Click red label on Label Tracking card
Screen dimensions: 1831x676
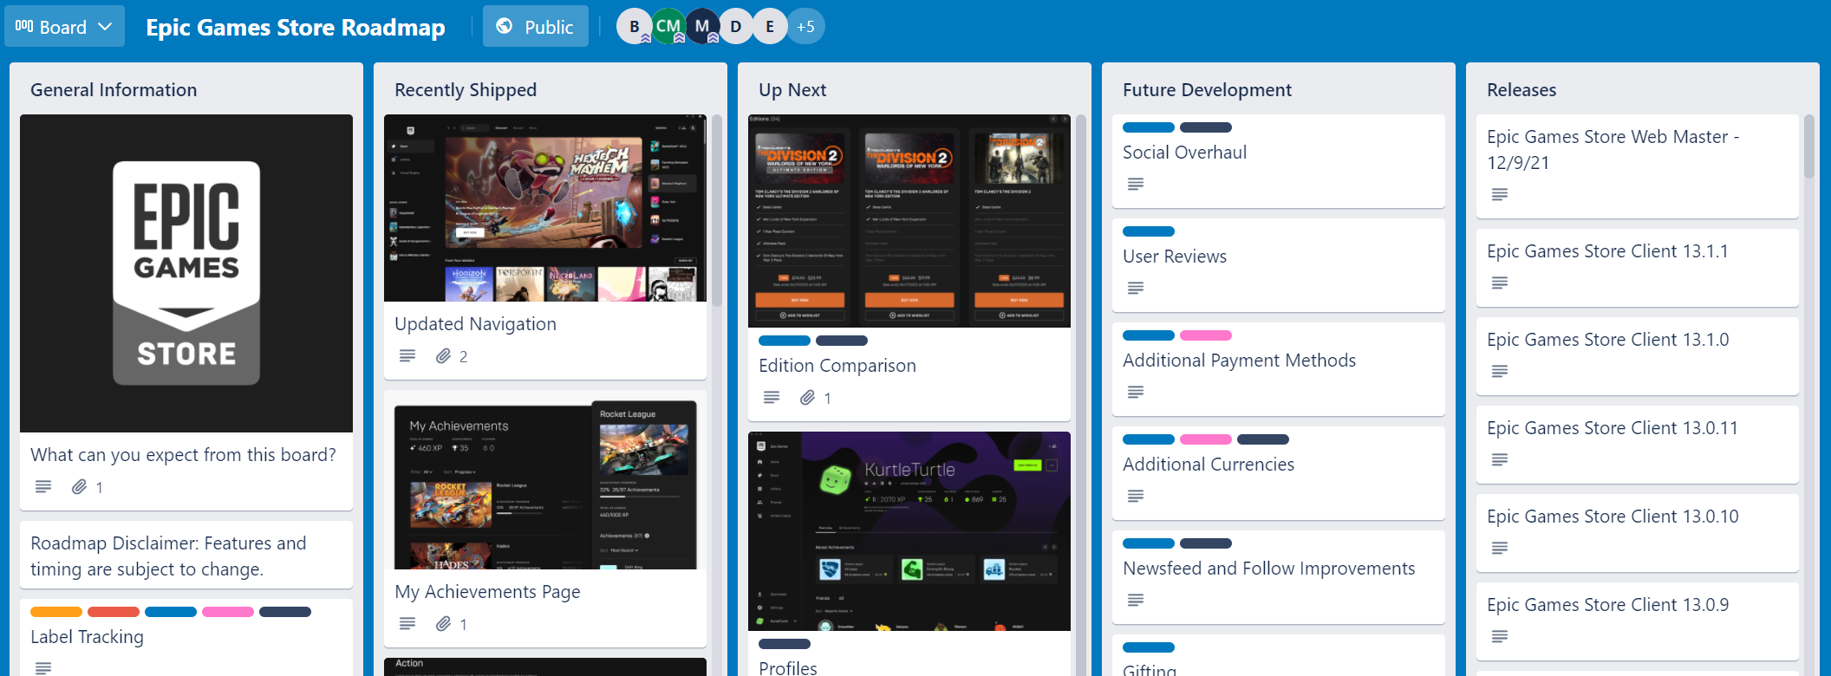[114, 612]
